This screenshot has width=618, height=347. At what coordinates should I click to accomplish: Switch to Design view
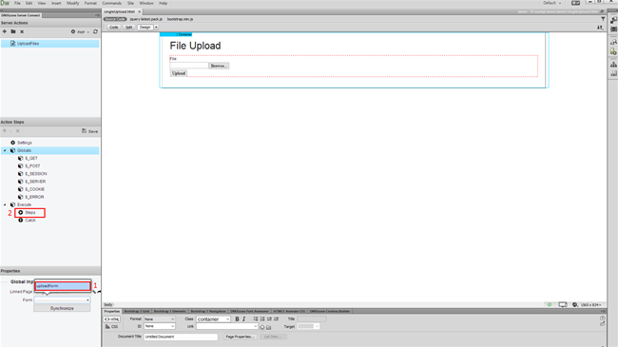tap(145, 28)
